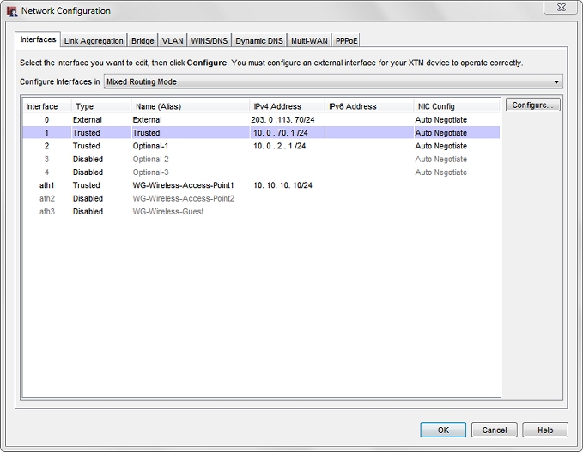Screen dimensions: 583x452
Task: Switch to the Multi-WAN tab
Action: coord(309,41)
